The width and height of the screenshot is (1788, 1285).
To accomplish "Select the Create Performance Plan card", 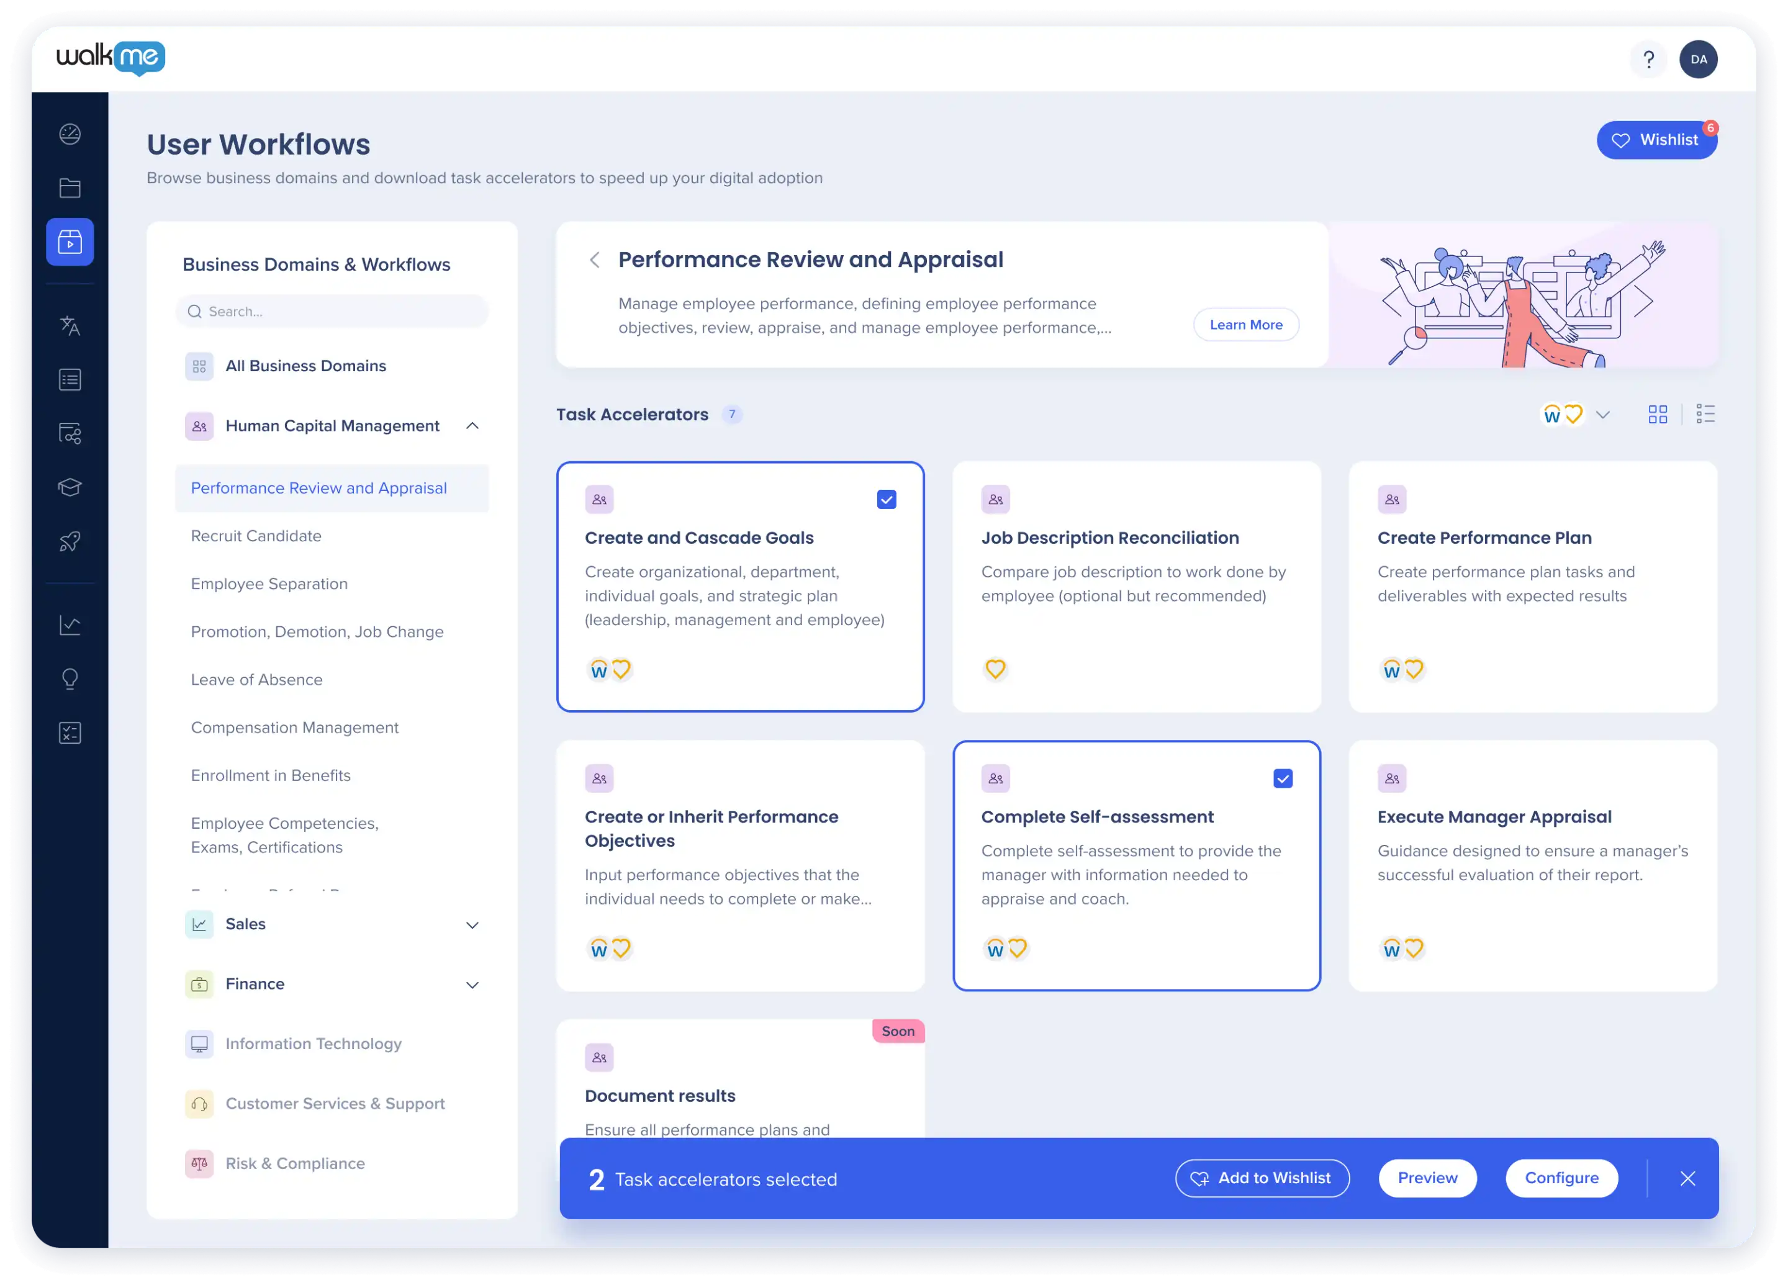I will pyautogui.click(x=1533, y=587).
